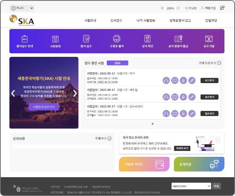Viewport: 235px width, 196px height.
Task: Open the 세종학당재단 site dropdown in the footer
Action: pyautogui.click(x=191, y=186)
